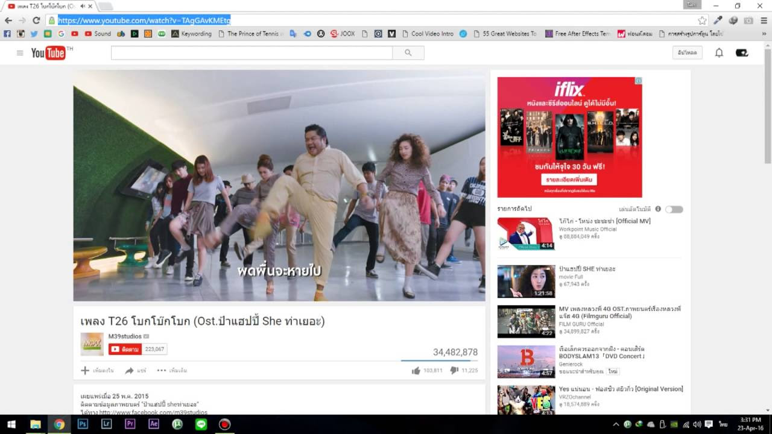The image size is (772, 434).
Task: Click the YouTube search input field
Action: coord(252,53)
